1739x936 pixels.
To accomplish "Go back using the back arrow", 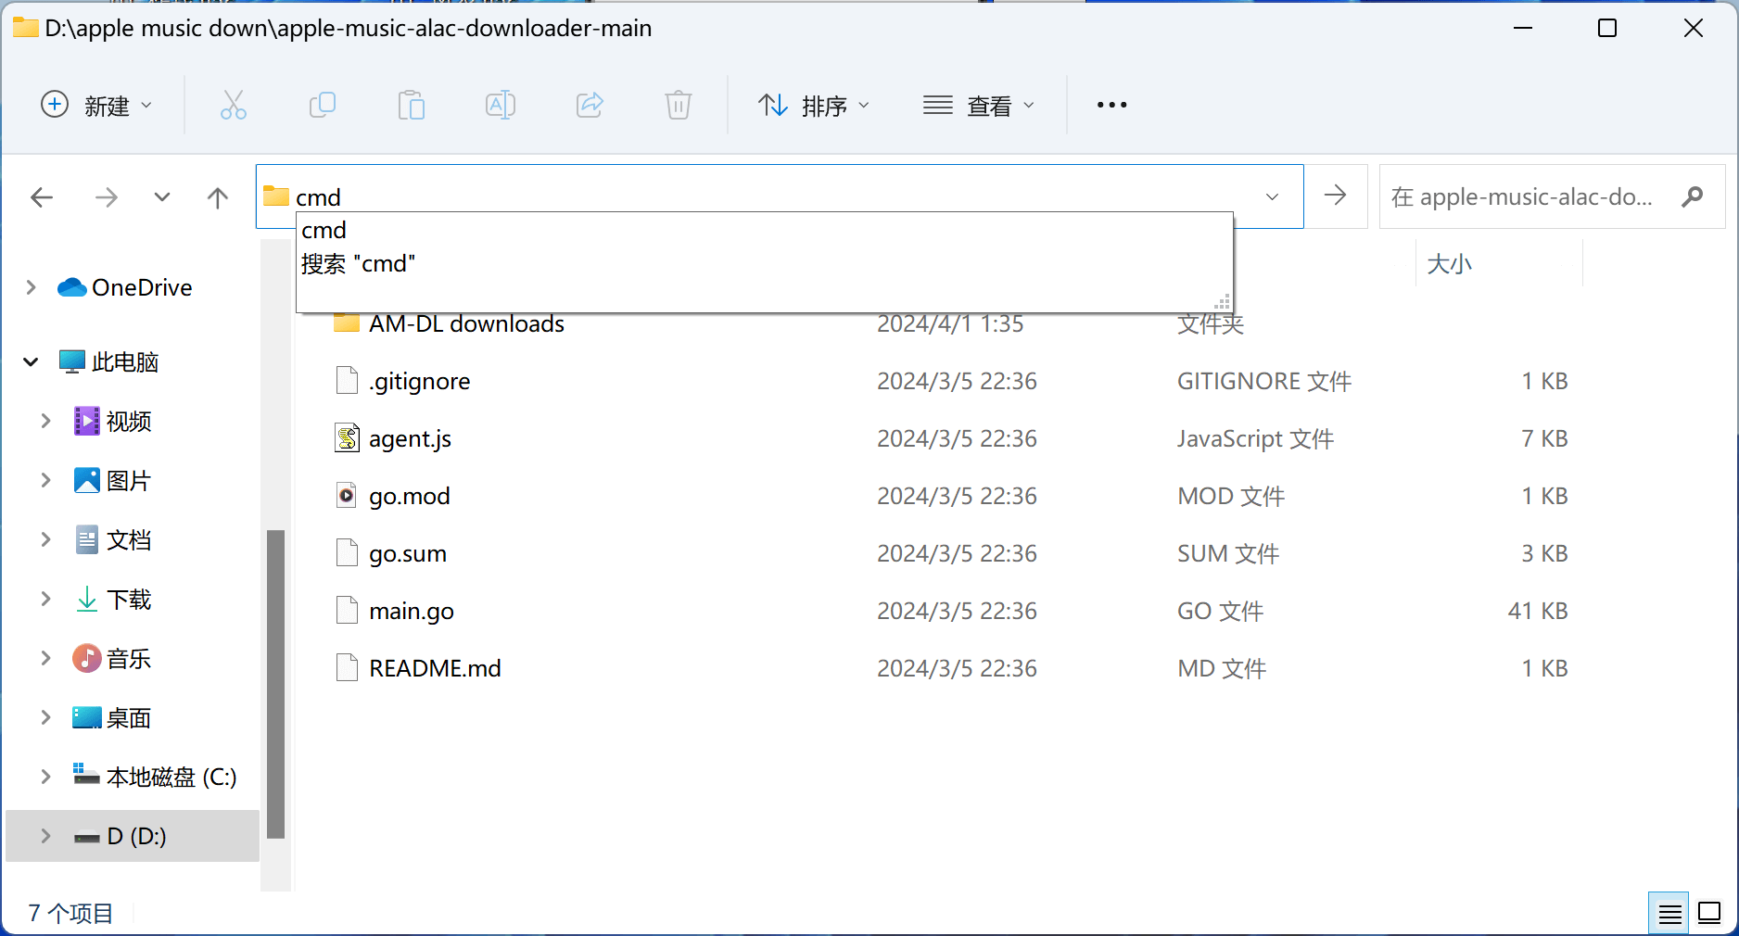I will click(x=42, y=196).
